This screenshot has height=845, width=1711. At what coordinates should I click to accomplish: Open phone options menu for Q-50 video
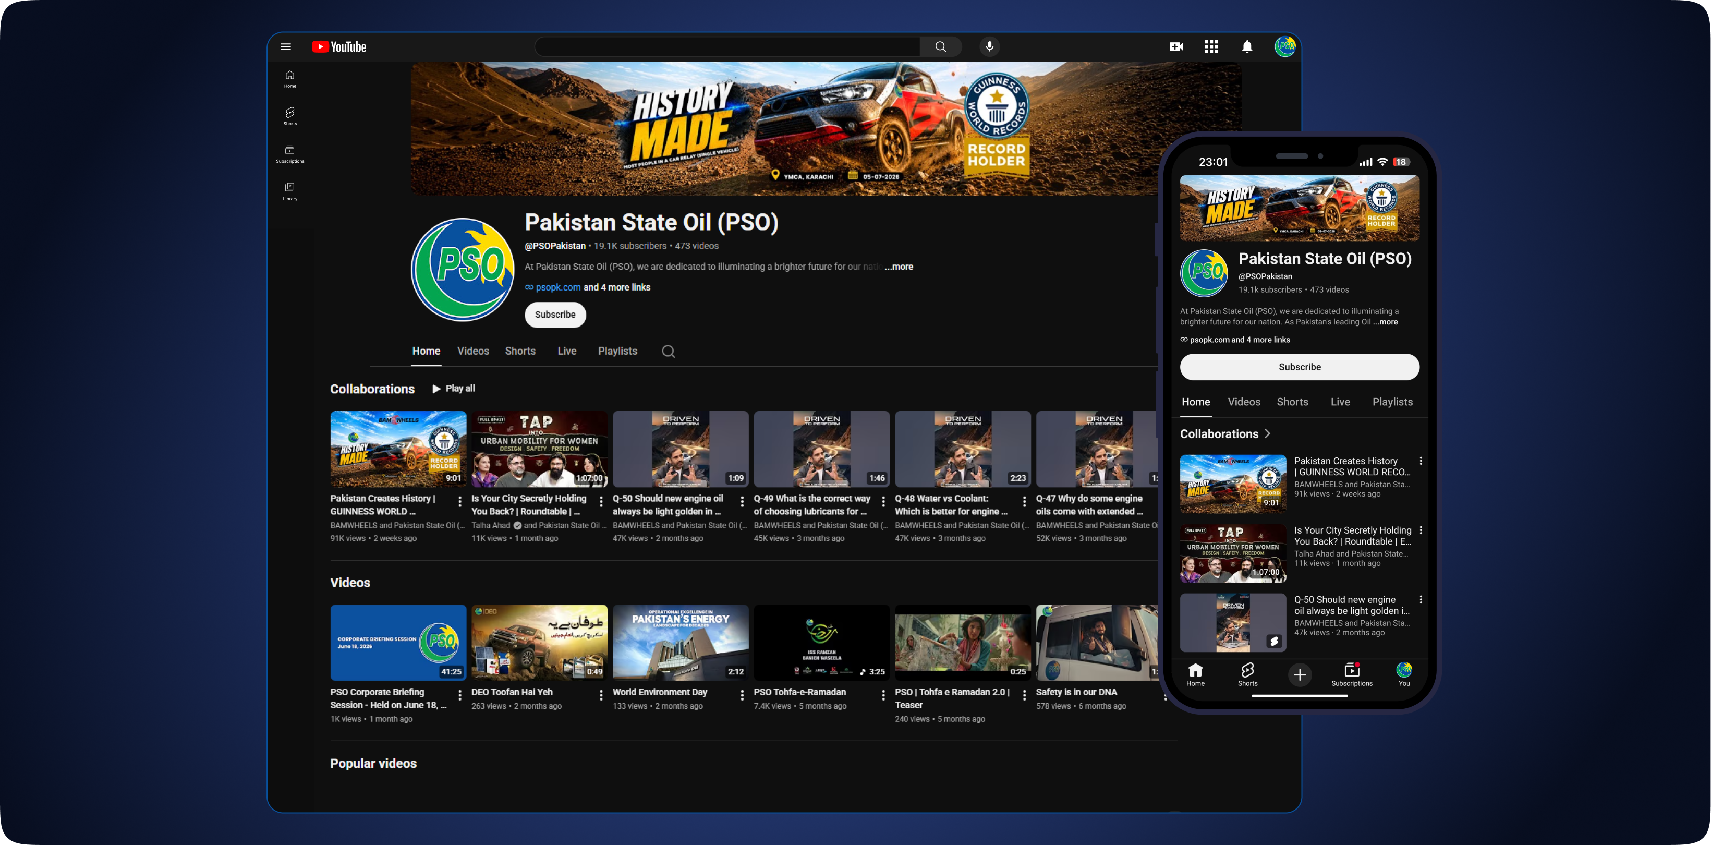[x=1421, y=599]
